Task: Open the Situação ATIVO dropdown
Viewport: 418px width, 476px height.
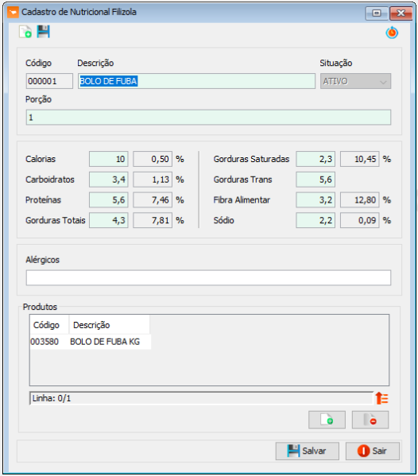Action: [355, 81]
